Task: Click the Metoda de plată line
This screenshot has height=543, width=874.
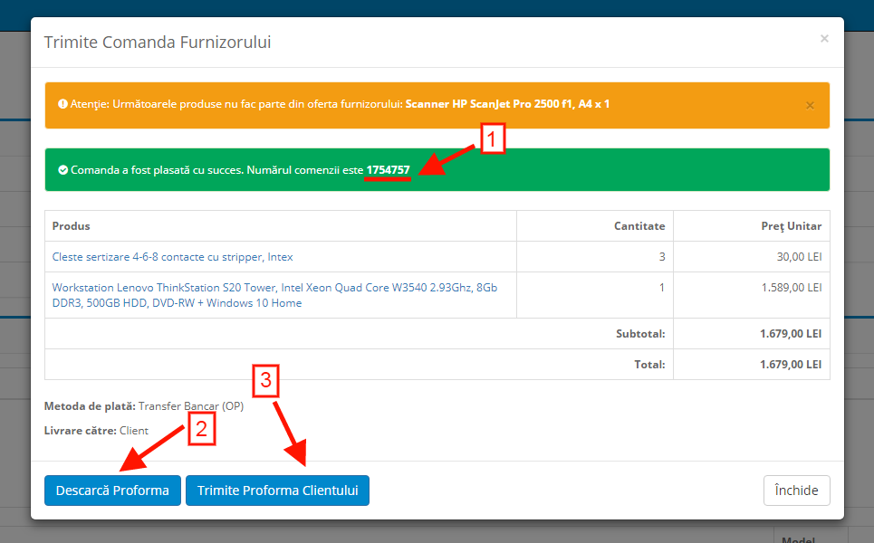Action: click(143, 406)
